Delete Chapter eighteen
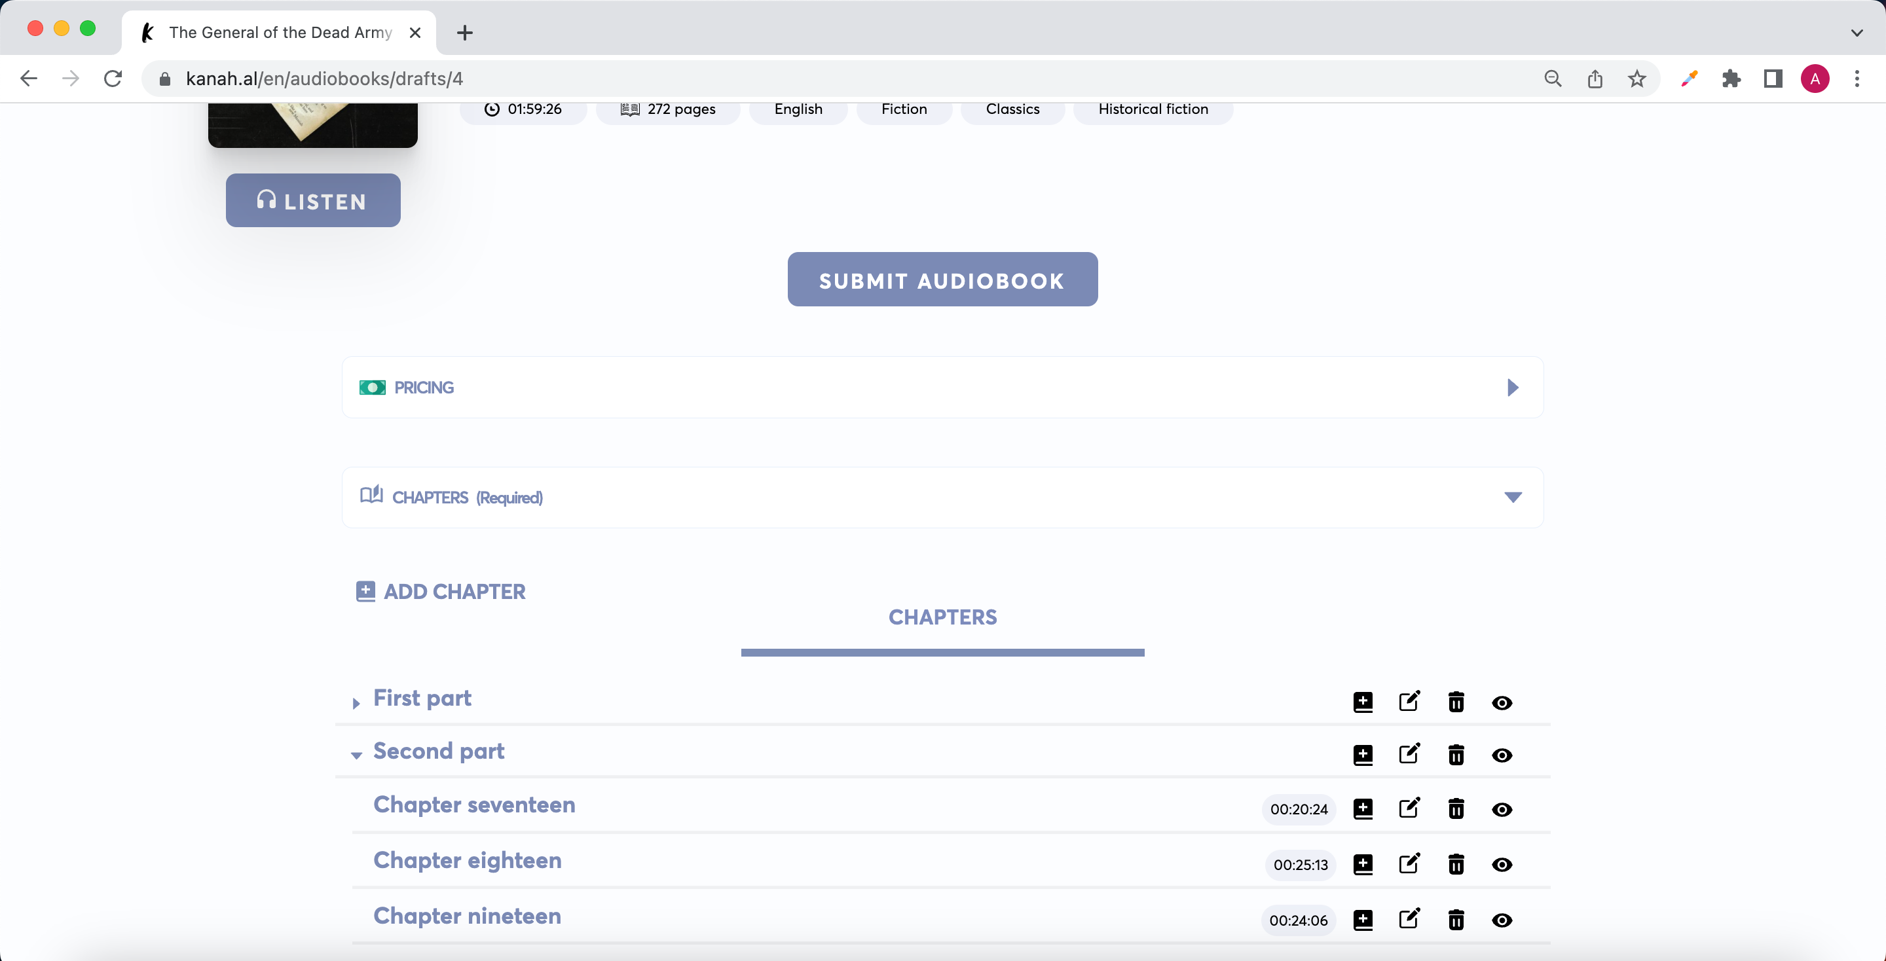 tap(1456, 864)
